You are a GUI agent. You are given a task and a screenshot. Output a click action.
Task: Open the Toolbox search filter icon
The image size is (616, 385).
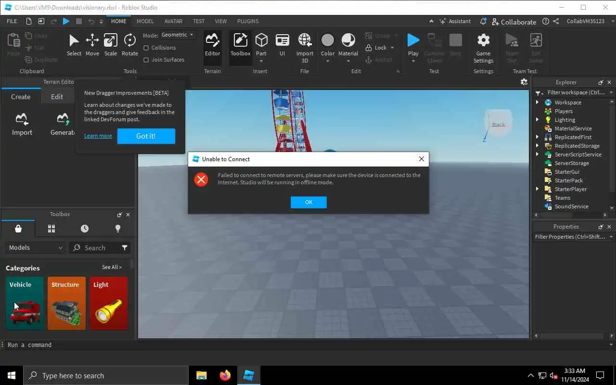point(125,247)
